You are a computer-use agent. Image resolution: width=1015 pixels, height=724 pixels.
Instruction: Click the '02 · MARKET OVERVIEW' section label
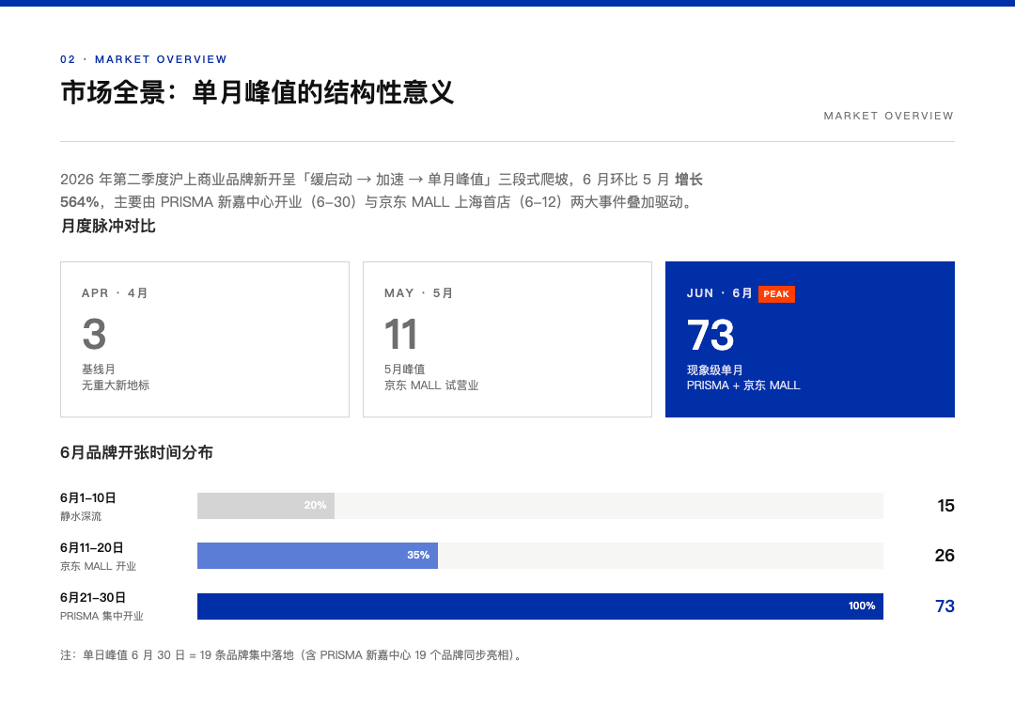(x=144, y=59)
